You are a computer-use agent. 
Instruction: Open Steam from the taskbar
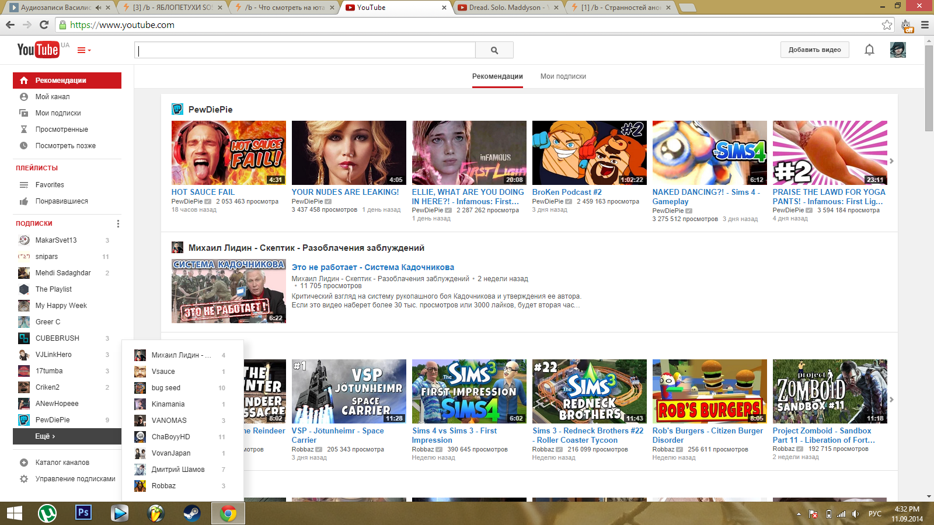coord(192,513)
